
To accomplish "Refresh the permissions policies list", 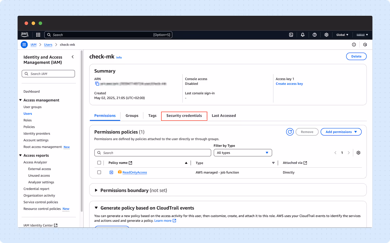I will [x=290, y=132].
